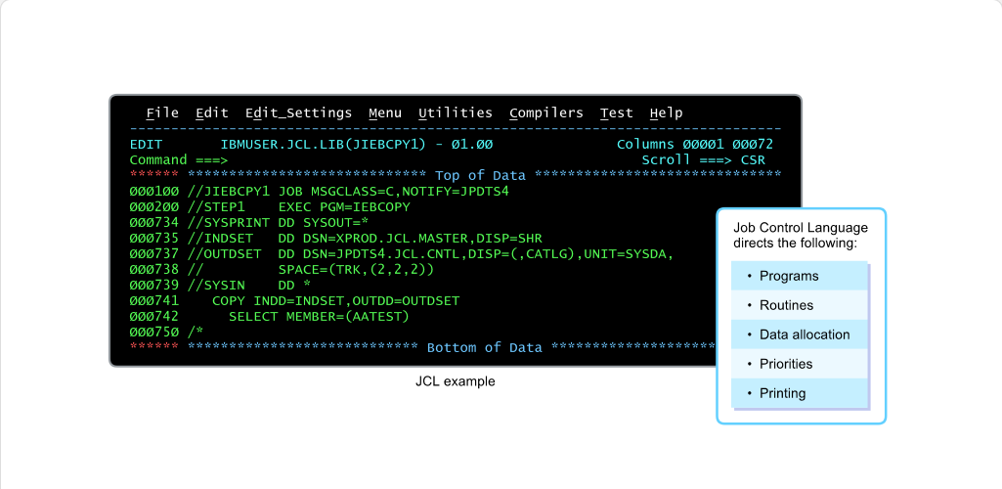Click line 000735 INDSET DD statement
Screen dimensions: 1002x489
click(x=335, y=239)
